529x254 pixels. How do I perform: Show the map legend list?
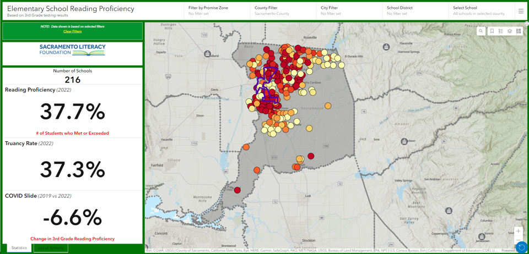click(501, 31)
